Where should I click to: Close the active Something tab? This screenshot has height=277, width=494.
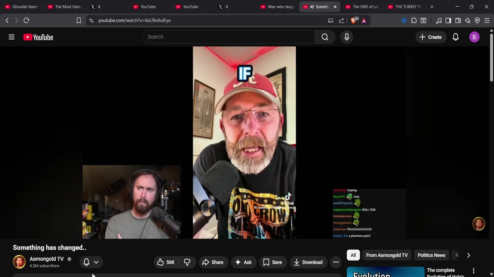335,7
